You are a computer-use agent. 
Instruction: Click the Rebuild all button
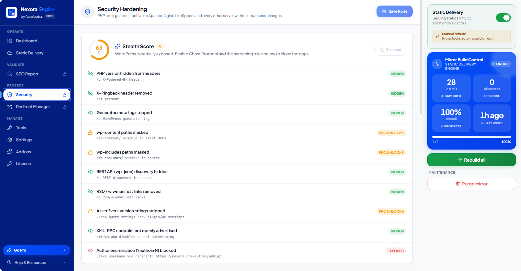(471, 160)
